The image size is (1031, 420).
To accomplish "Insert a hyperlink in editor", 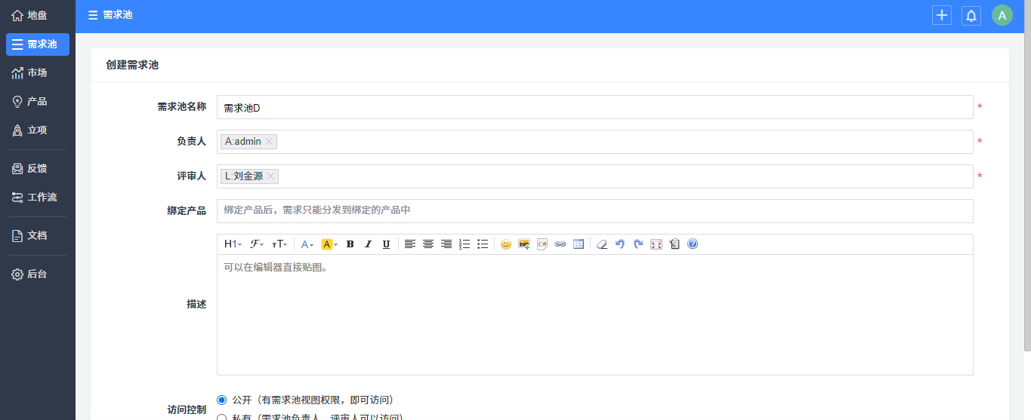I will (x=560, y=244).
